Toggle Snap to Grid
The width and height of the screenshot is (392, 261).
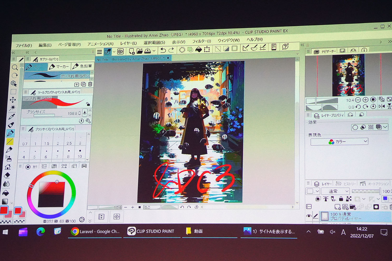tap(263, 47)
